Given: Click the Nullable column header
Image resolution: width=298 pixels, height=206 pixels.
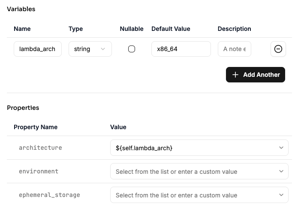Looking at the screenshot, I should pyautogui.click(x=132, y=29).
